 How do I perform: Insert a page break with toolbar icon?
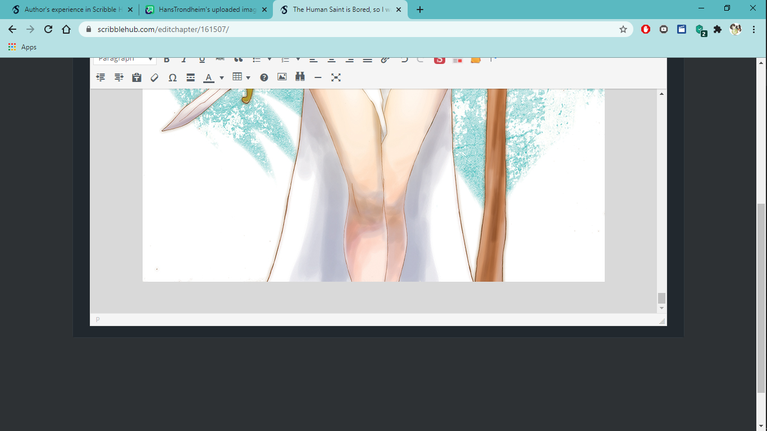click(190, 77)
